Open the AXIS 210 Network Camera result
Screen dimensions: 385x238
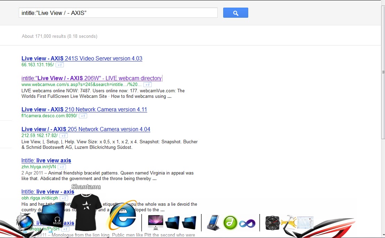tap(84, 109)
